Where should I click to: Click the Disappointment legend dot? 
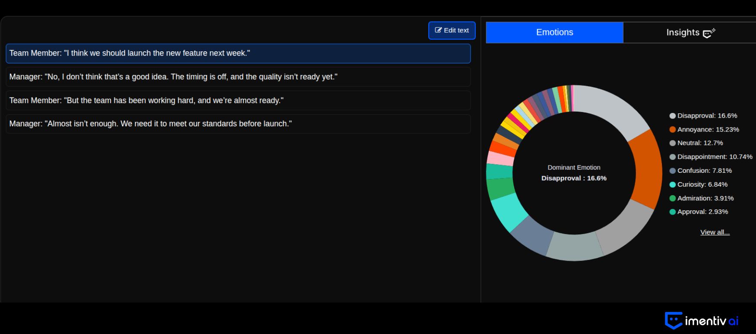672,157
